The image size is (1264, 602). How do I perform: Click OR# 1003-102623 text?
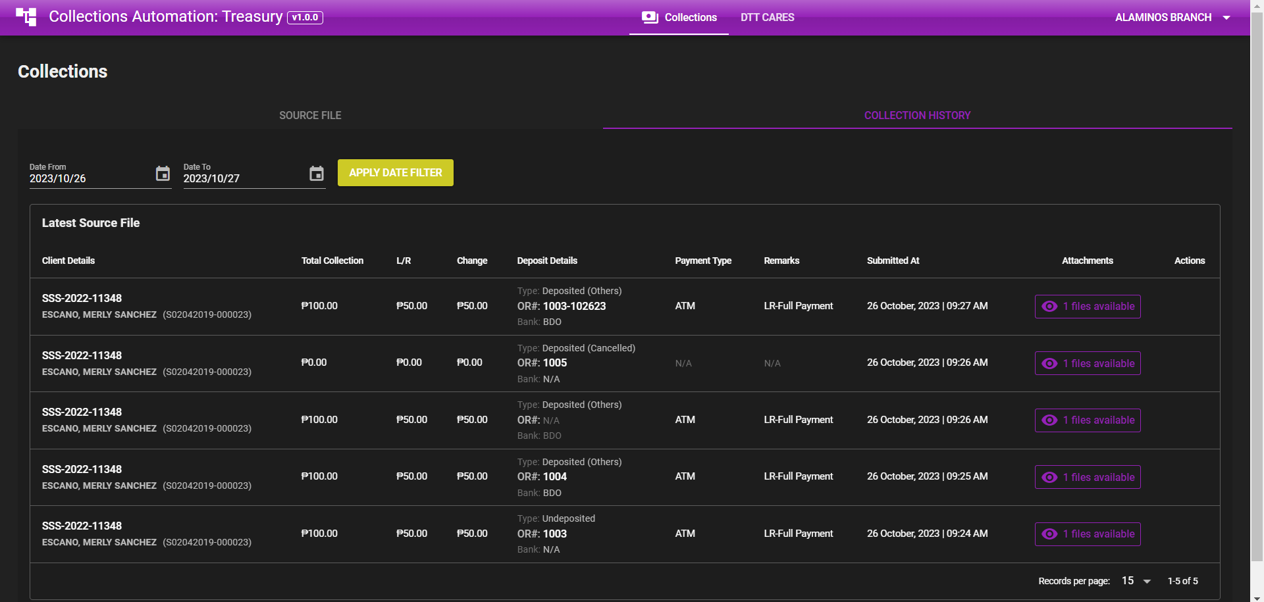(574, 307)
